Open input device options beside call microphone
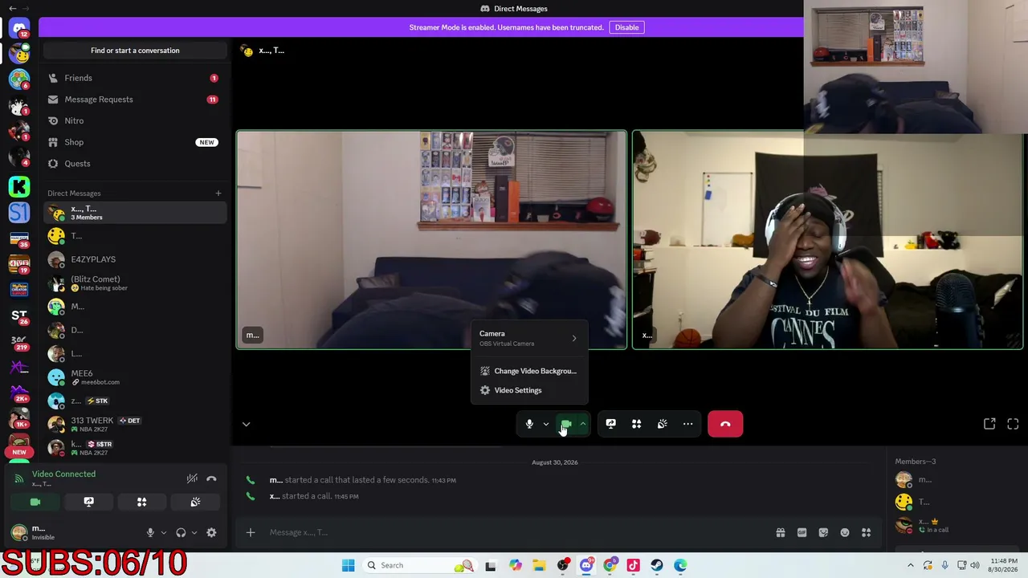The height and width of the screenshot is (578, 1028). (x=546, y=424)
